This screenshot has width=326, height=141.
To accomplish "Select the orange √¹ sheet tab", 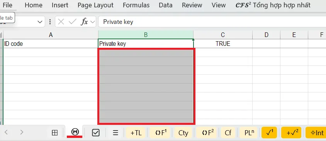I will click(269, 133).
